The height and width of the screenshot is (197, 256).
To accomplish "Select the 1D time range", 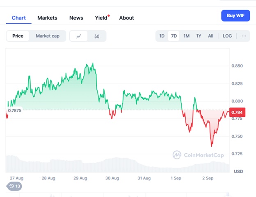I will pyautogui.click(x=162, y=36).
